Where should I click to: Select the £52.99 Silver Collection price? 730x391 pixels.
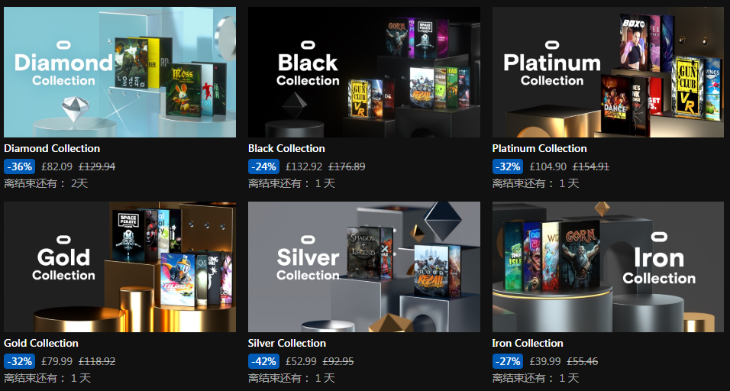[301, 360]
